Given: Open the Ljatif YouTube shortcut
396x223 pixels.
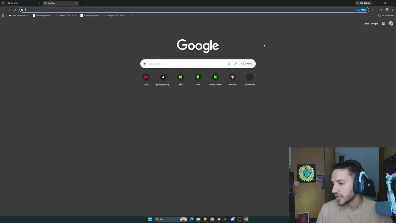Looking at the screenshot, I should click(x=146, y=80).
